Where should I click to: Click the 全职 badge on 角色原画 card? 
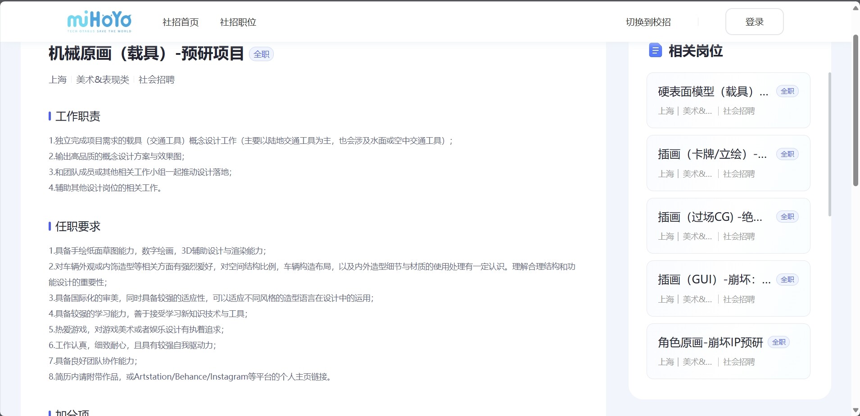click(779, 342)
